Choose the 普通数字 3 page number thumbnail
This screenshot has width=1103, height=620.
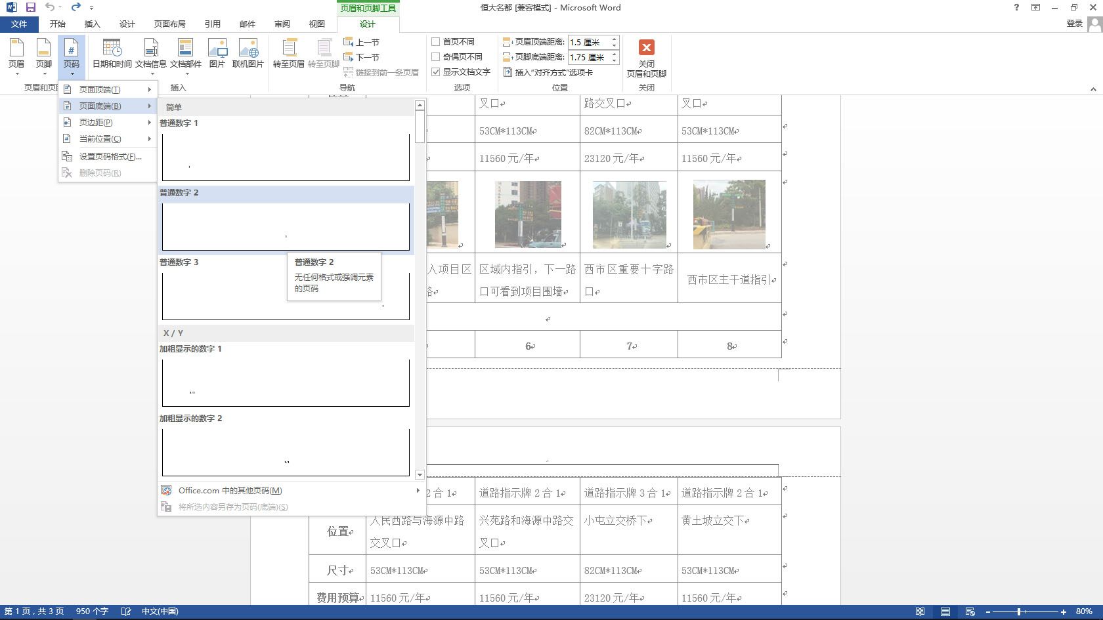[286, 296]
